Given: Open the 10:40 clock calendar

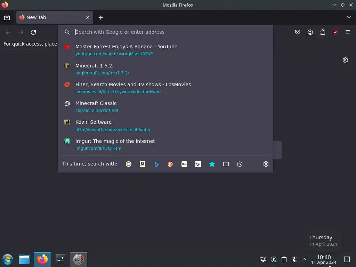Looking at the screenshot, I should pos(324,260).
